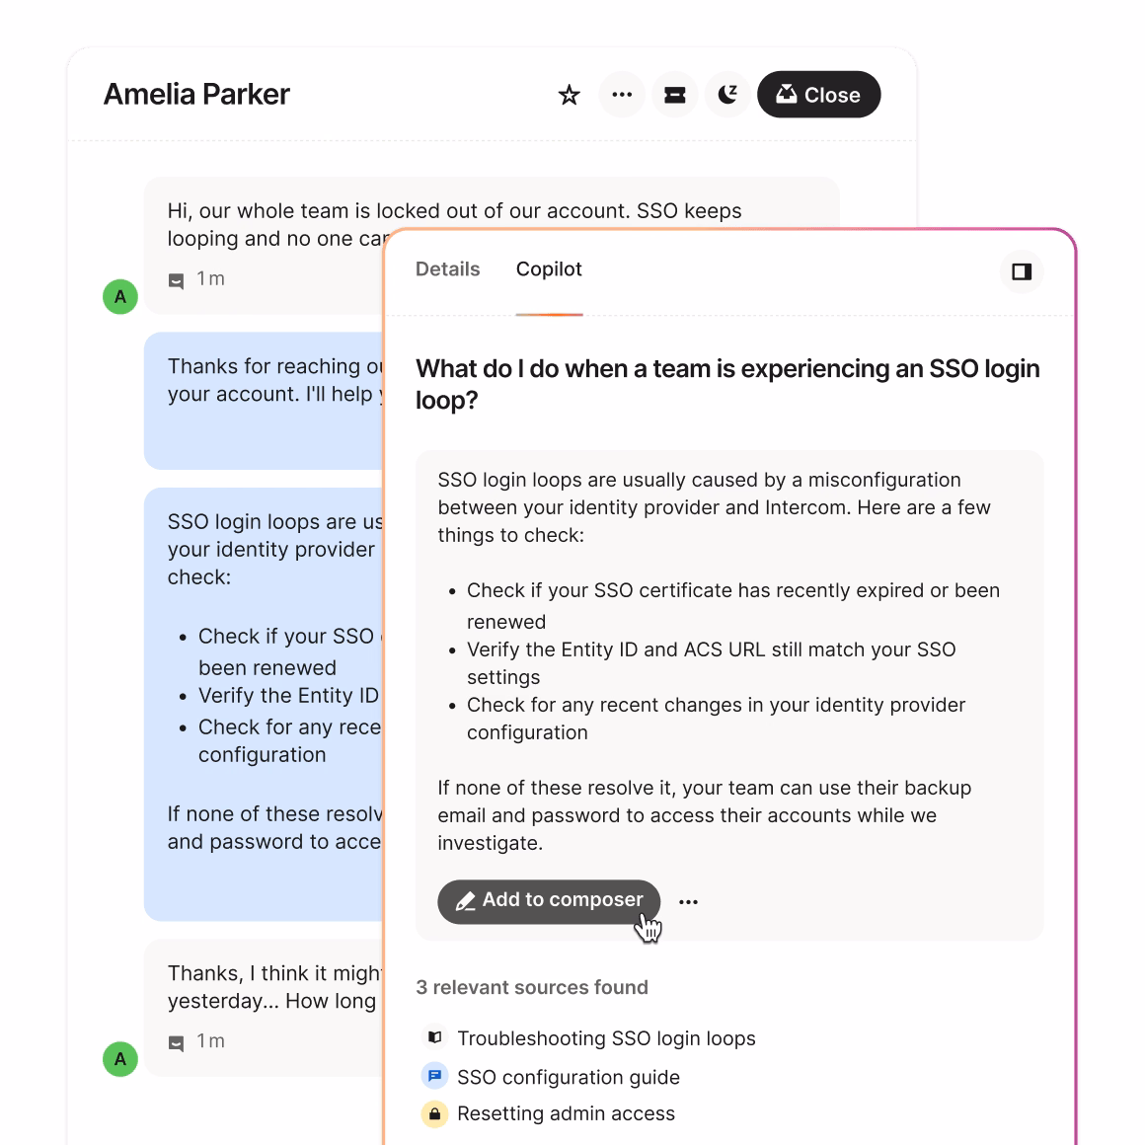Snooze the conversation with moon icon
1145x1145 pixels.
[727, 95]
